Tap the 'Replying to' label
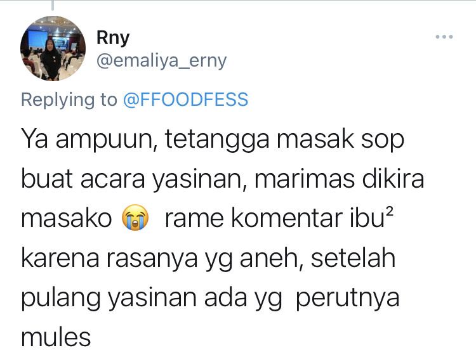The image size is (476, 350). click(69, 100)
